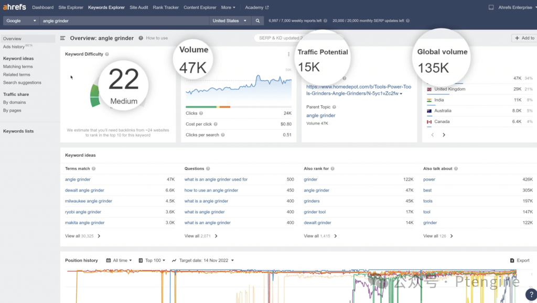Toggle the hamburger sidebar menu icon
This screenshot has width=537, height=303.
pos(63,38)
